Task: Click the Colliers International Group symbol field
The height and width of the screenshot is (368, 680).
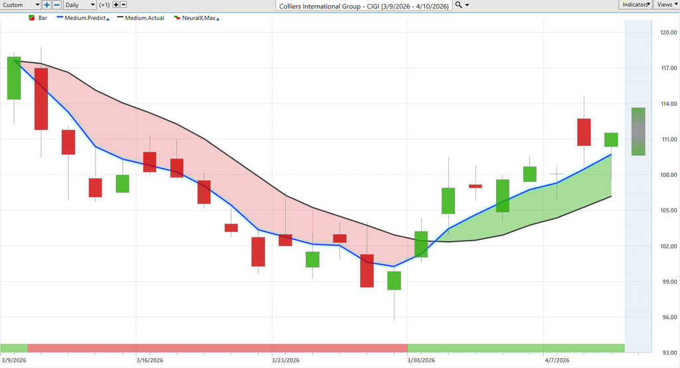Action: [363, 5]
